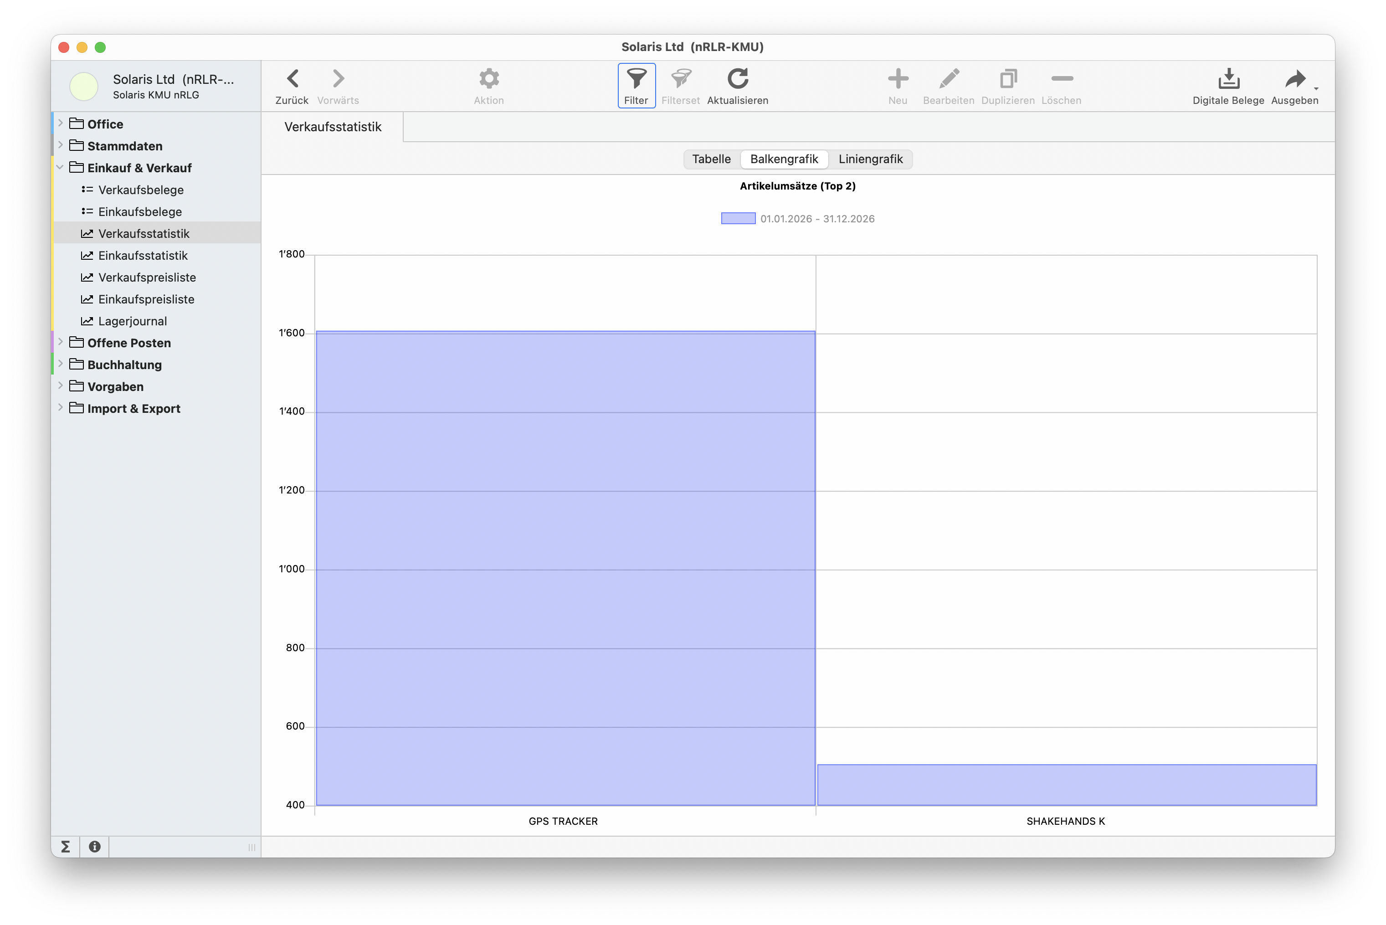Open Einkaufsstatistik in sidebar
The height and width of the screenshot is (925, 1386).
(x=143, y=256)
